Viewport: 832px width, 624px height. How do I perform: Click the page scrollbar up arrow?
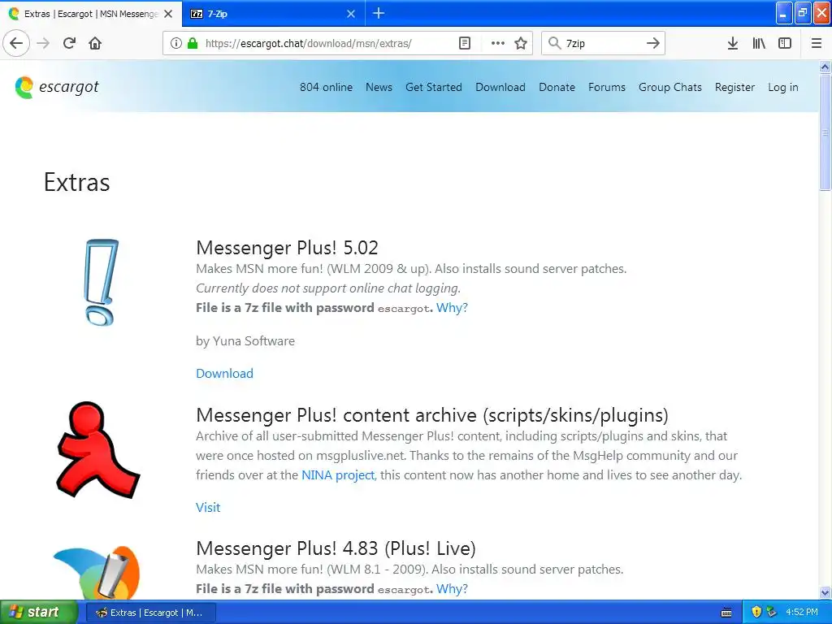[825, 67]
